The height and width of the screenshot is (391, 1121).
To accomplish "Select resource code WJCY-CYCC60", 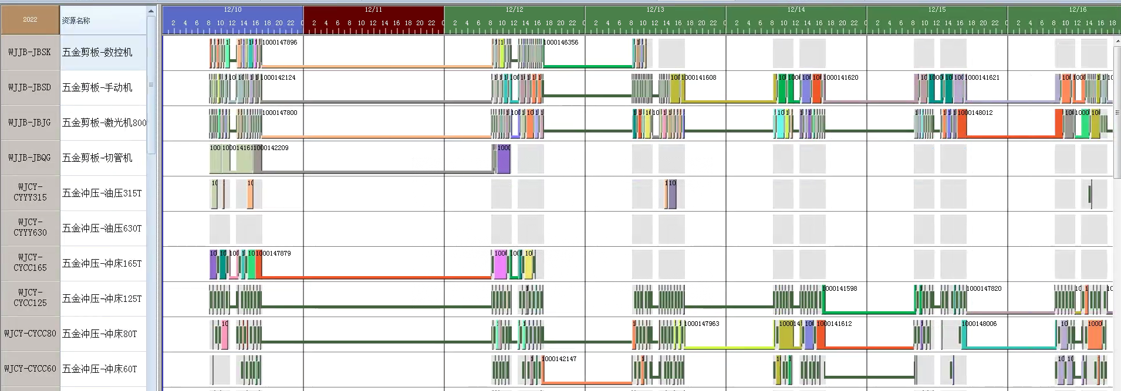I will [30, 369].
